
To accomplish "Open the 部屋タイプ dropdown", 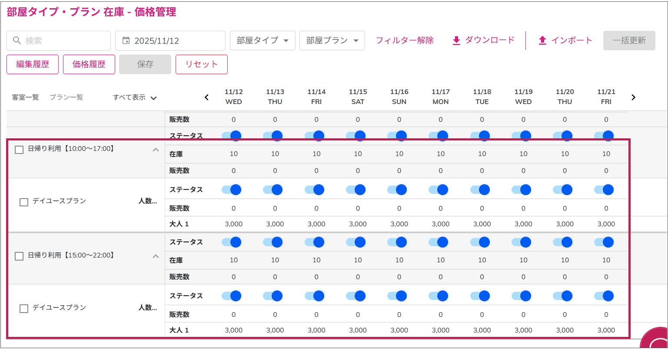I will [x=263, y=41].
